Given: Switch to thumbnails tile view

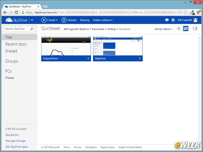Looking at the screenshot, I should pyautogui.click(x=186, y=28).
